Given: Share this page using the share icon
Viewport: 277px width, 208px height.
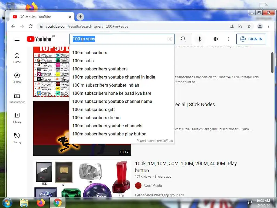Looking at the screenshot, I should [x=240, y=26].
